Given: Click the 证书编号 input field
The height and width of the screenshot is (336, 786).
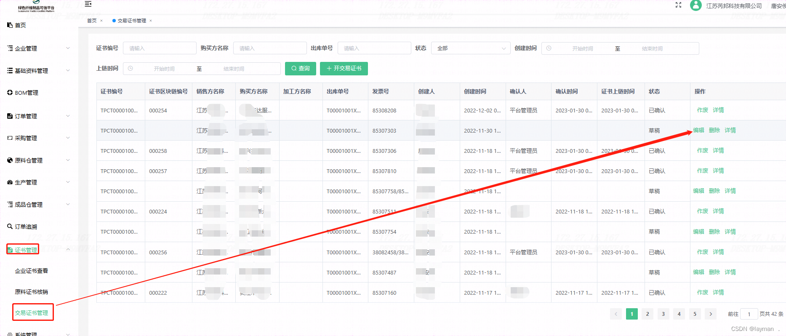Looking at the screenshot, I should [x=160, y=48].
